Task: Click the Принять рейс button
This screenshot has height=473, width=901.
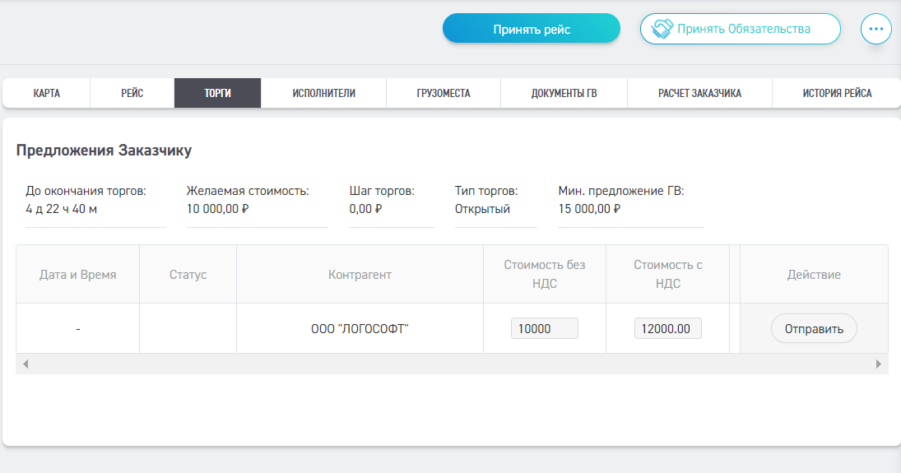Action: point(532,29)
